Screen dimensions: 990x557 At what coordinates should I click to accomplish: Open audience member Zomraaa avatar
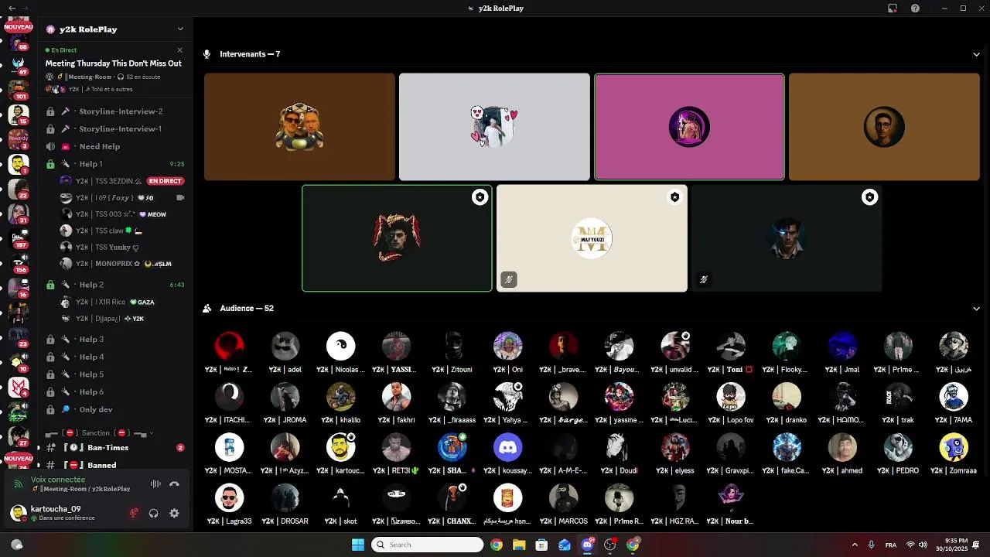pos(954,447)
